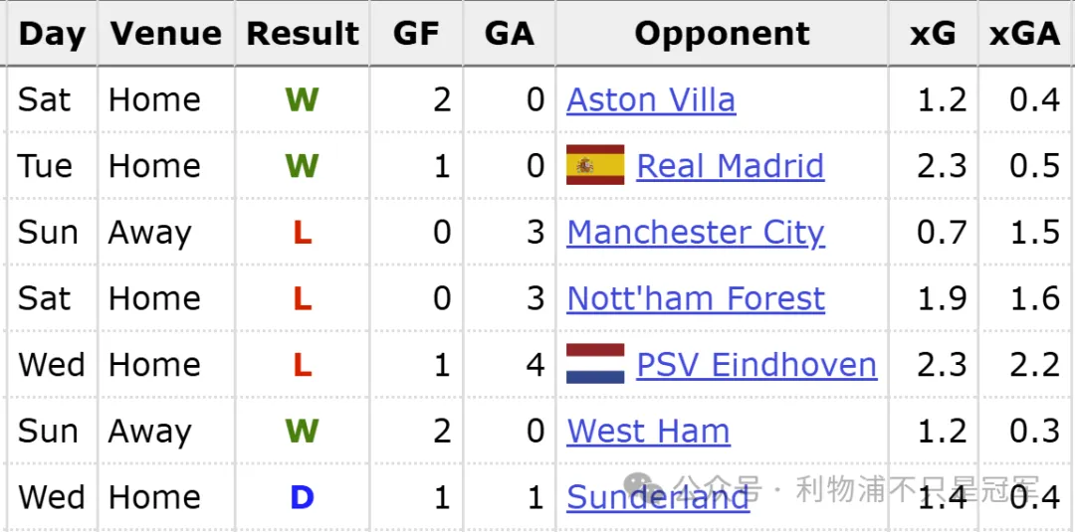Sort by the xGA column header
Image resolution: width=1075 pixels, height=532 pixels.
click(1024, 34)
